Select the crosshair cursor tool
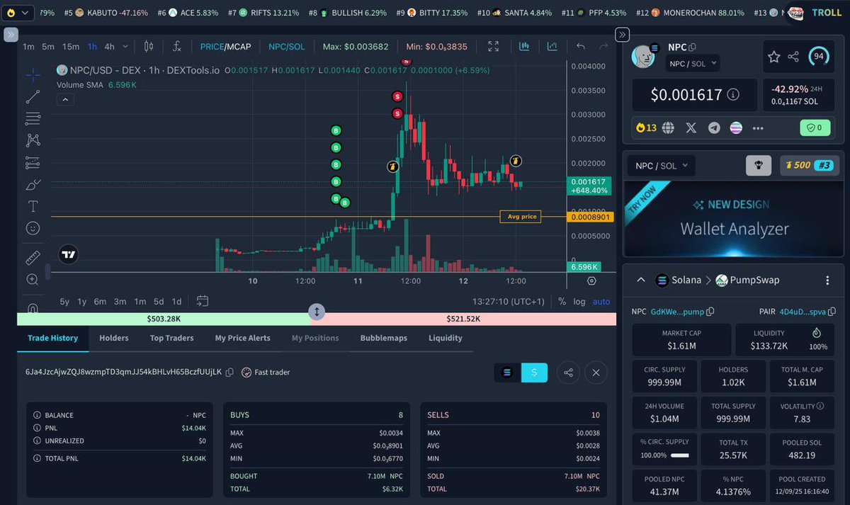Screen dimensions: 850x505 pos(33,74)
